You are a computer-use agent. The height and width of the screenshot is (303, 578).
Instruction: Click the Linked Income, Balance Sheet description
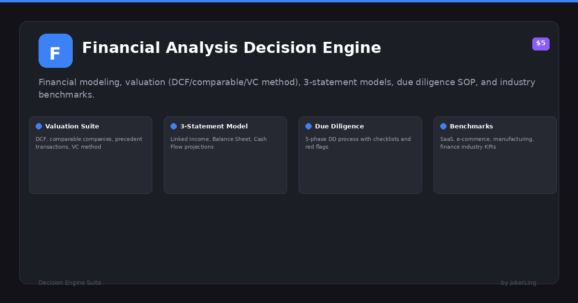point(219,143)
